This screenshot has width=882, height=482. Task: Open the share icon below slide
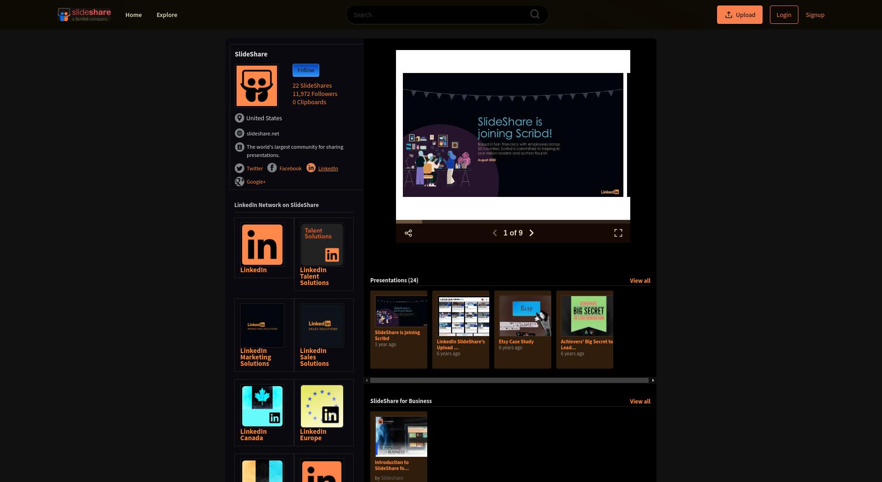(408, 233)
